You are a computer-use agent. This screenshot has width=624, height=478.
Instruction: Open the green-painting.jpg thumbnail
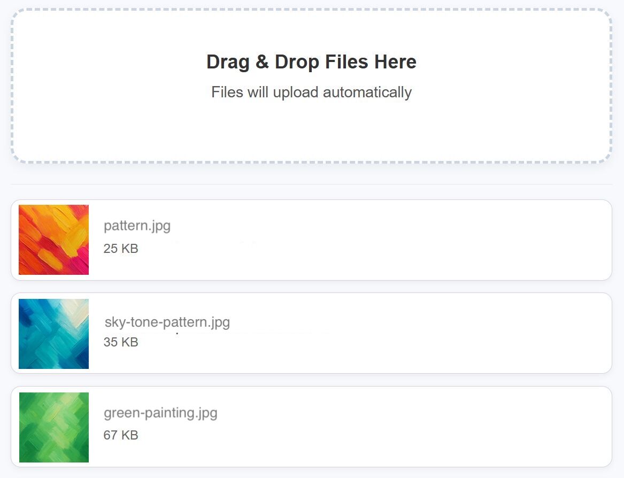(53, 427)
